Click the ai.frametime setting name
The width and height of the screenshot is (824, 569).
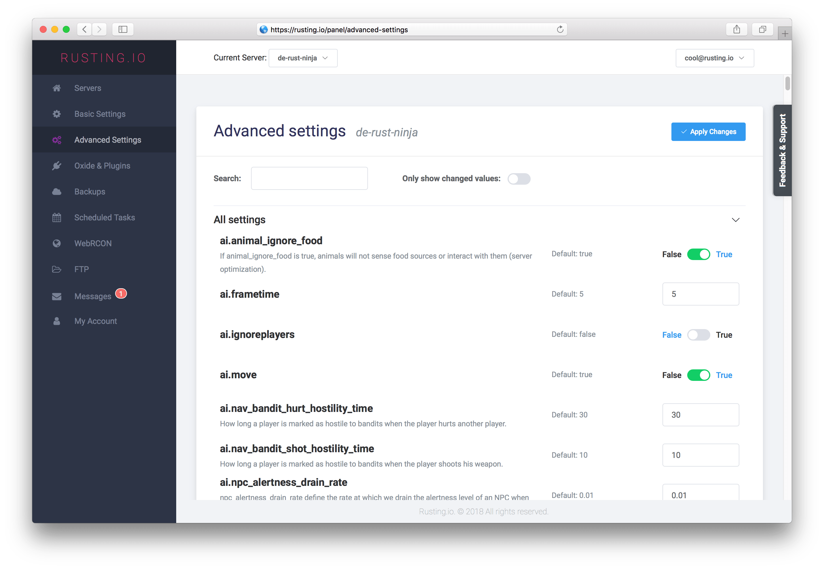[249, 294]
